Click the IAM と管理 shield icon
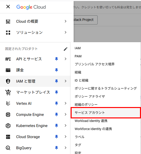Image resolution: width=141 pixels, height=154 pixels. (x=8, y=81)
